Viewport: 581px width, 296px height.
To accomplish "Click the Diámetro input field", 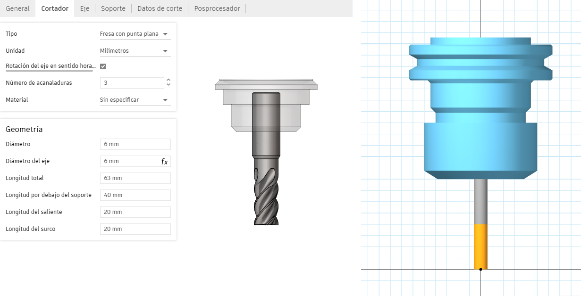I will [x=135, y=144].
